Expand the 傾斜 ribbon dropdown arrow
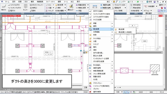The image size is (167, 94). 65,8
